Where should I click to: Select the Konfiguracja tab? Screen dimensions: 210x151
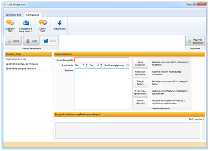coord(33,15)
